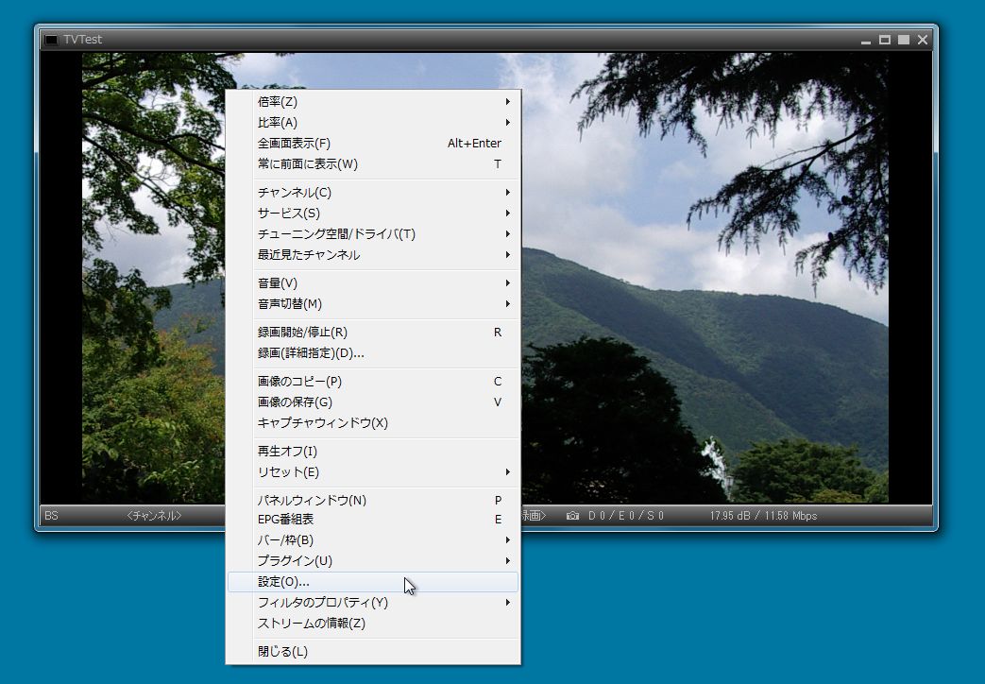Expand the リセット(E) submenu
Screen dimensions: 985x684
(373, 471)
